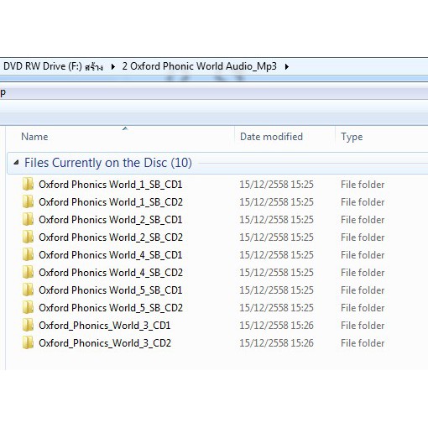Click the Files Currently on the Disc (10) header
The height and width of the screenshot is (428, 428).
(x=108, y=163)
